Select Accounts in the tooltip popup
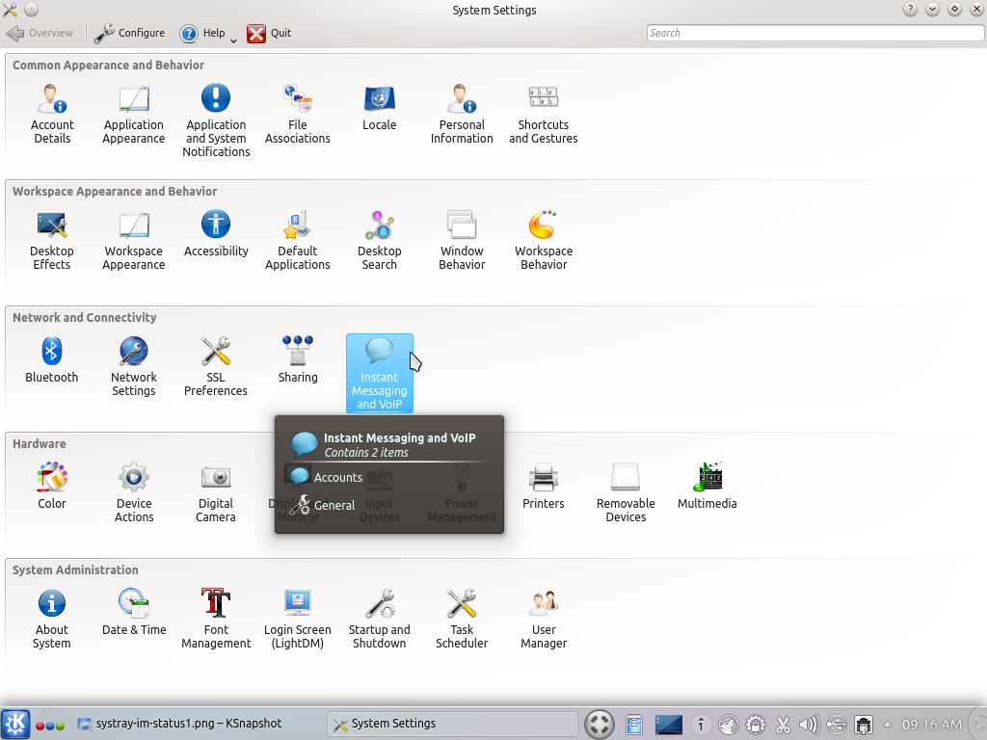 tap(326, 477)
